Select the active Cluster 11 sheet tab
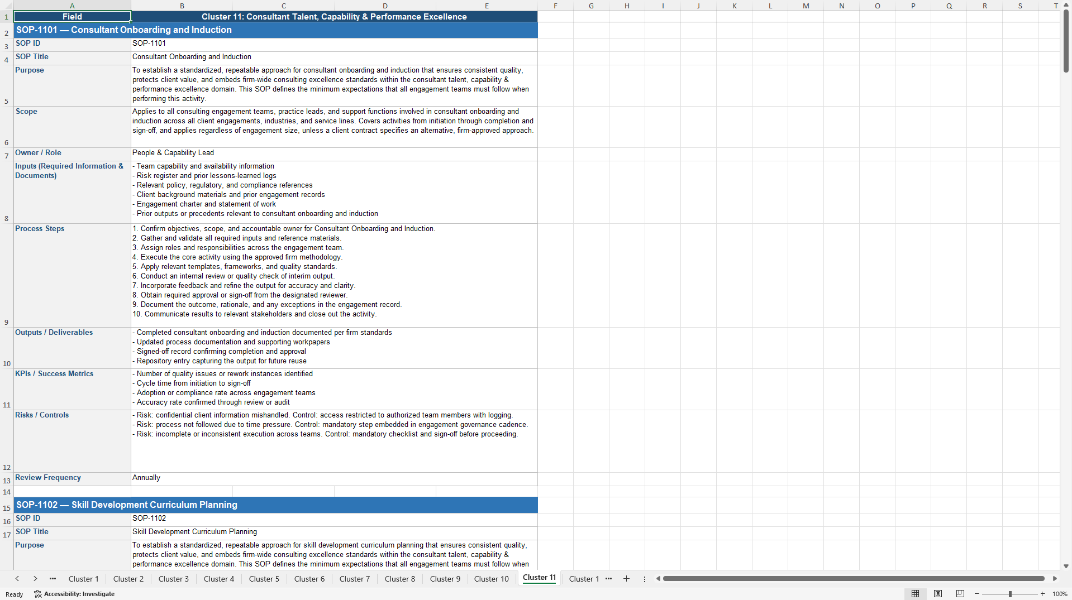The image size is (1072, 600). point(539,578)
